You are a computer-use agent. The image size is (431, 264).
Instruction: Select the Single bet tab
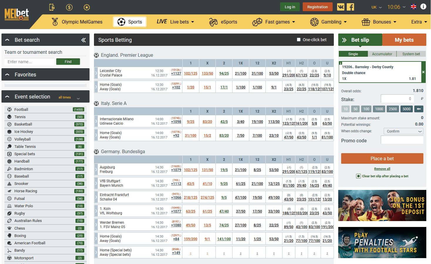[x=353, y=54]
